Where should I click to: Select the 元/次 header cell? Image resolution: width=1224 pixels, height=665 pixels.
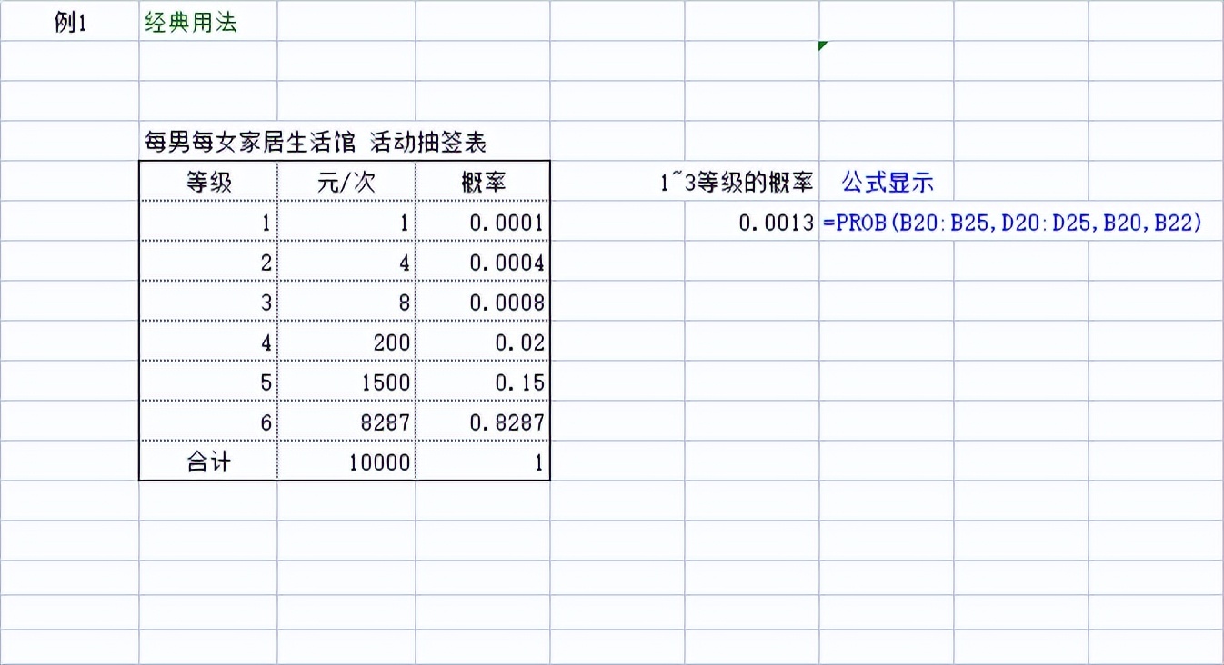pos(346,181)
